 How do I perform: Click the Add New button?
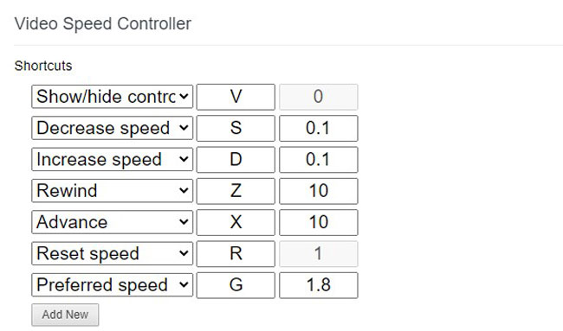click(65, 315)
